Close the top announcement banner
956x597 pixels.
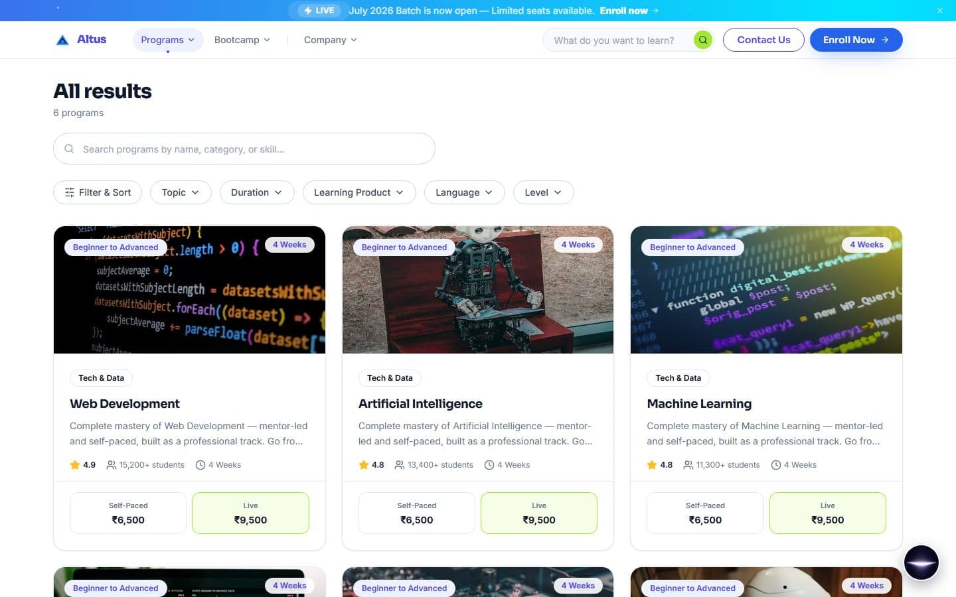tap(939, 11)
